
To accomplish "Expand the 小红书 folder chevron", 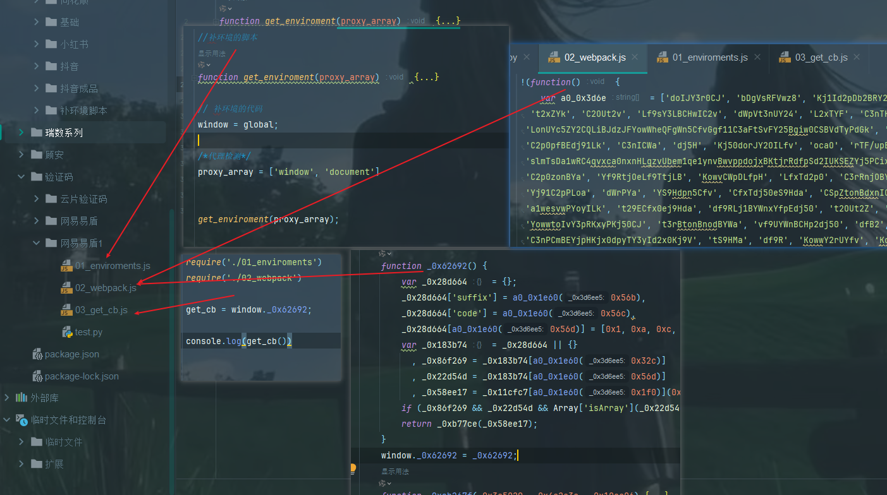I will [x=37, y=44].
